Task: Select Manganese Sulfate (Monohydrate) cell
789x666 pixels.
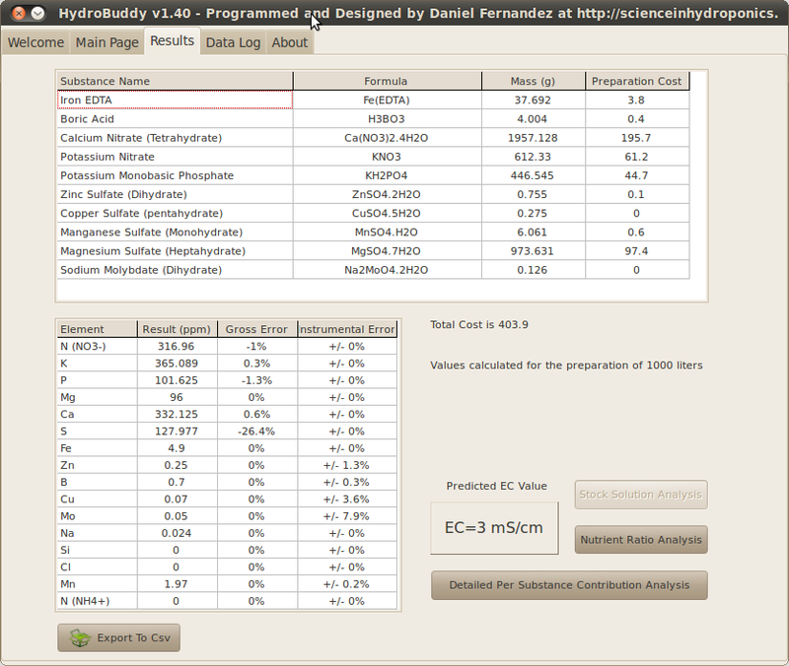Action: click(176, 233)
